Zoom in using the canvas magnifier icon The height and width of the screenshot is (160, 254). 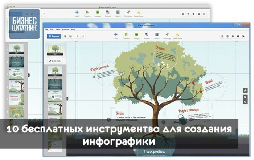tap(245, 97)
